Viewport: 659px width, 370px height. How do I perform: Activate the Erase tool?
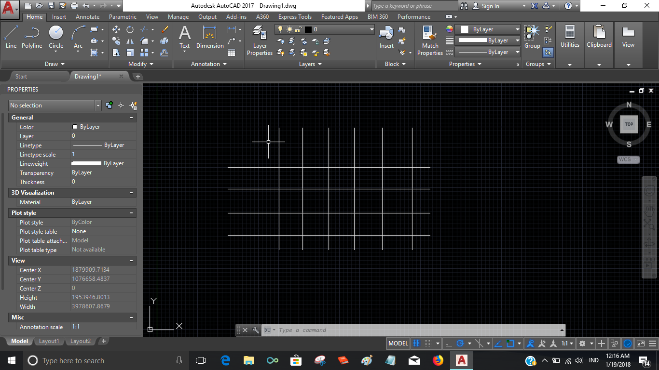pos(164,29)
